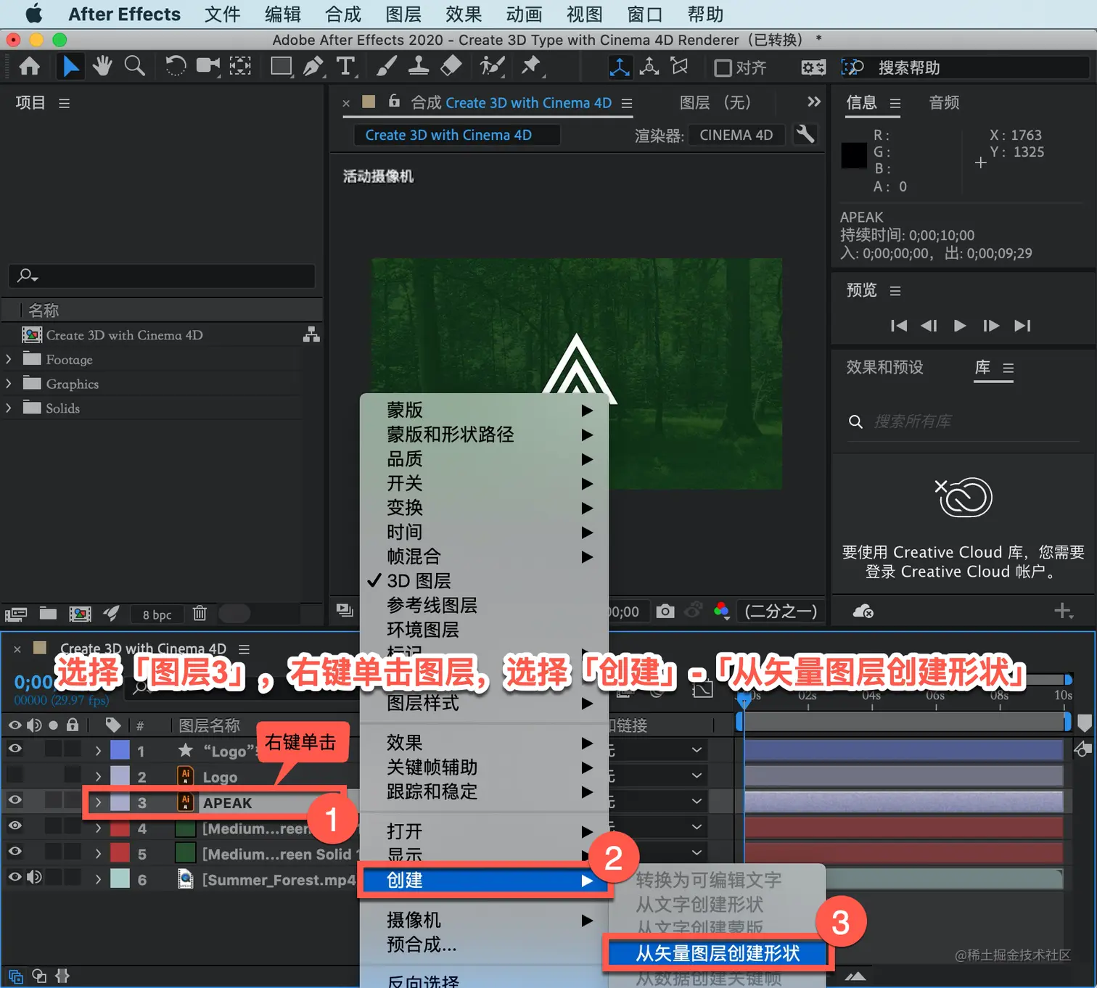Select the Pen tool

coord(313,67)
